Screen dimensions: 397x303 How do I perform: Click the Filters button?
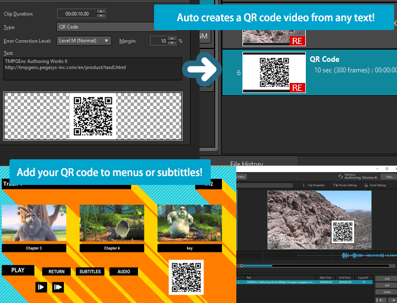click(241, 177)
